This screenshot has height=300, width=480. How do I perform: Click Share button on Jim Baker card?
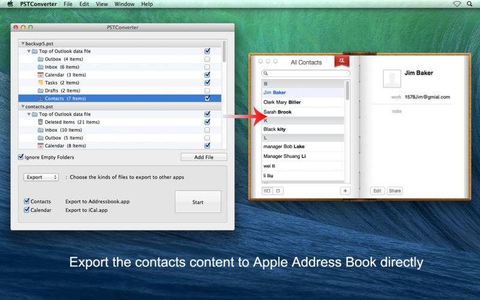coord(395,191)
